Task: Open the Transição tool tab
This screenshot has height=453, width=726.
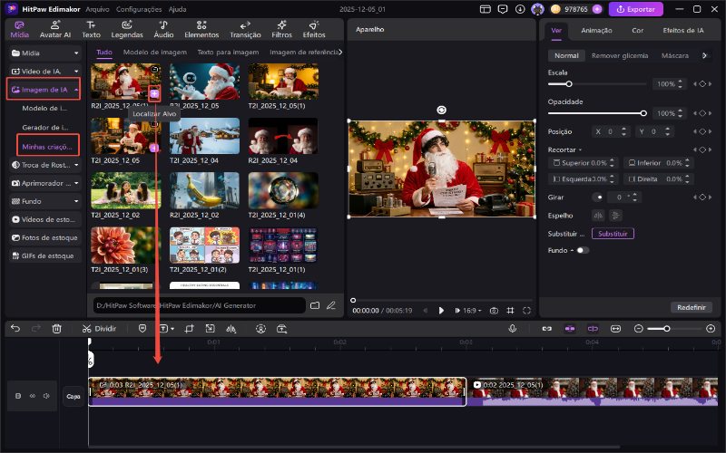Action: (x=245, y=29)
